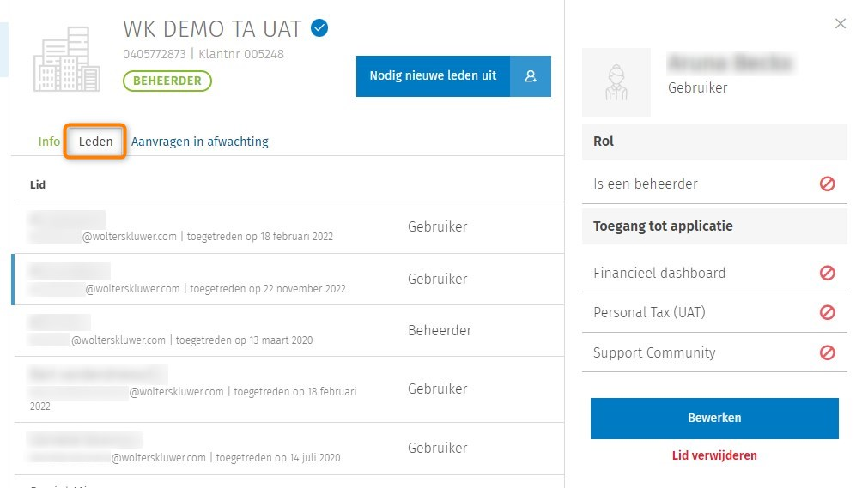Image resolution: width=862 pixels, height=488 pixels.
Task: Select member who joined 18 februari 2022
Action: (215, 228)
